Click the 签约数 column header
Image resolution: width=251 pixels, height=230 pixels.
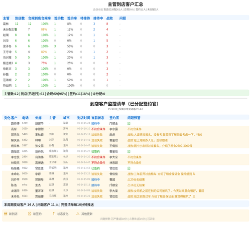click(59, 18)
